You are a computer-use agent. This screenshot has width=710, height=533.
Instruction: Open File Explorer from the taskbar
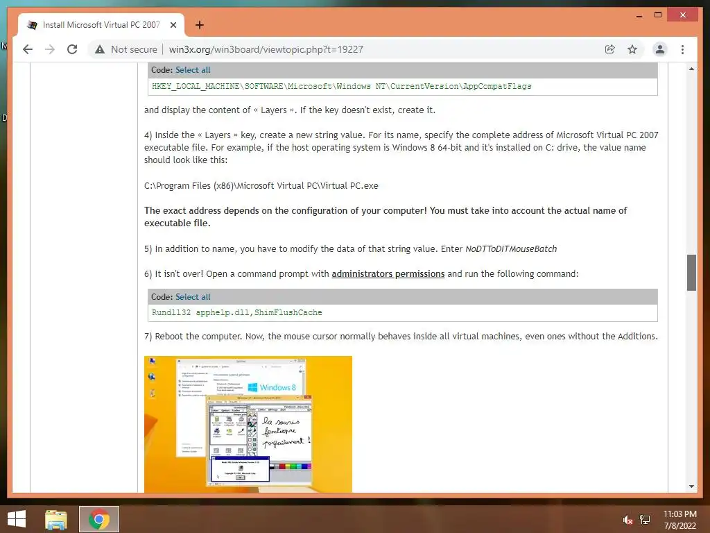[x=56, y=519]
